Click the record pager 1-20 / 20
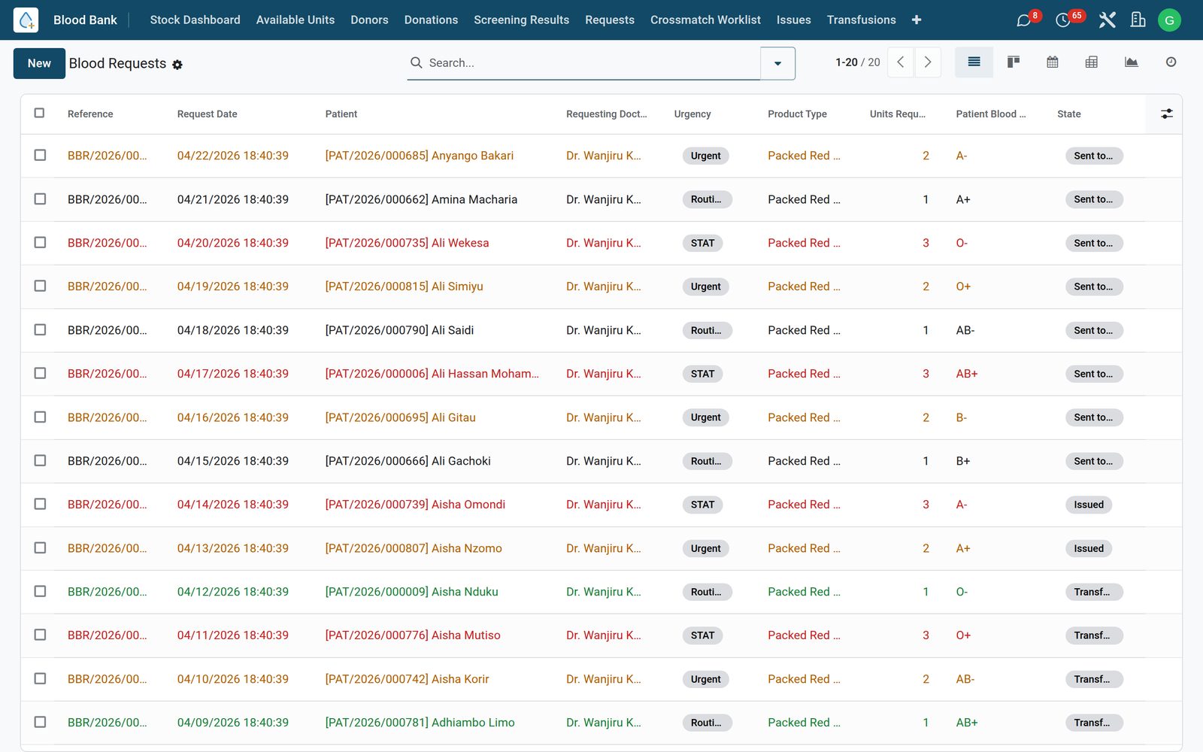1203x752 pixels. [857, 62]
